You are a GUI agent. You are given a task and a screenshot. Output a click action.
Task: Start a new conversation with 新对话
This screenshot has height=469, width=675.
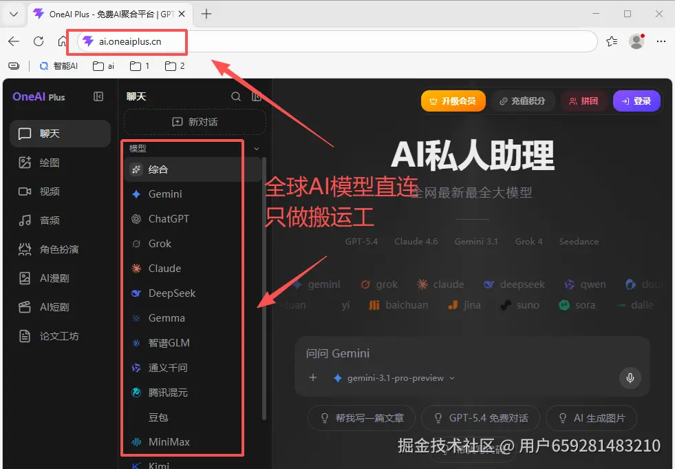[x=195, y=122]
